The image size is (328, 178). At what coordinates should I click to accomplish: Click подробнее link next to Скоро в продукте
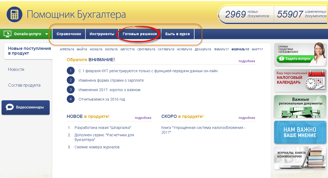[247, 118]
